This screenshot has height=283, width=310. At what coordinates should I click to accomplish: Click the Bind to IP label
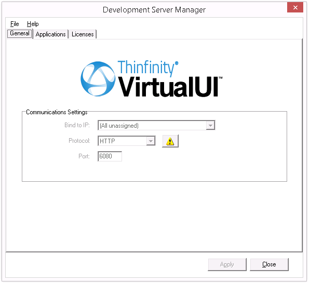point(77,125)
